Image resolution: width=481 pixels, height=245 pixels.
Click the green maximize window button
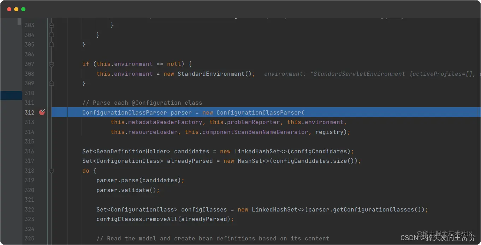coord(23,9)
